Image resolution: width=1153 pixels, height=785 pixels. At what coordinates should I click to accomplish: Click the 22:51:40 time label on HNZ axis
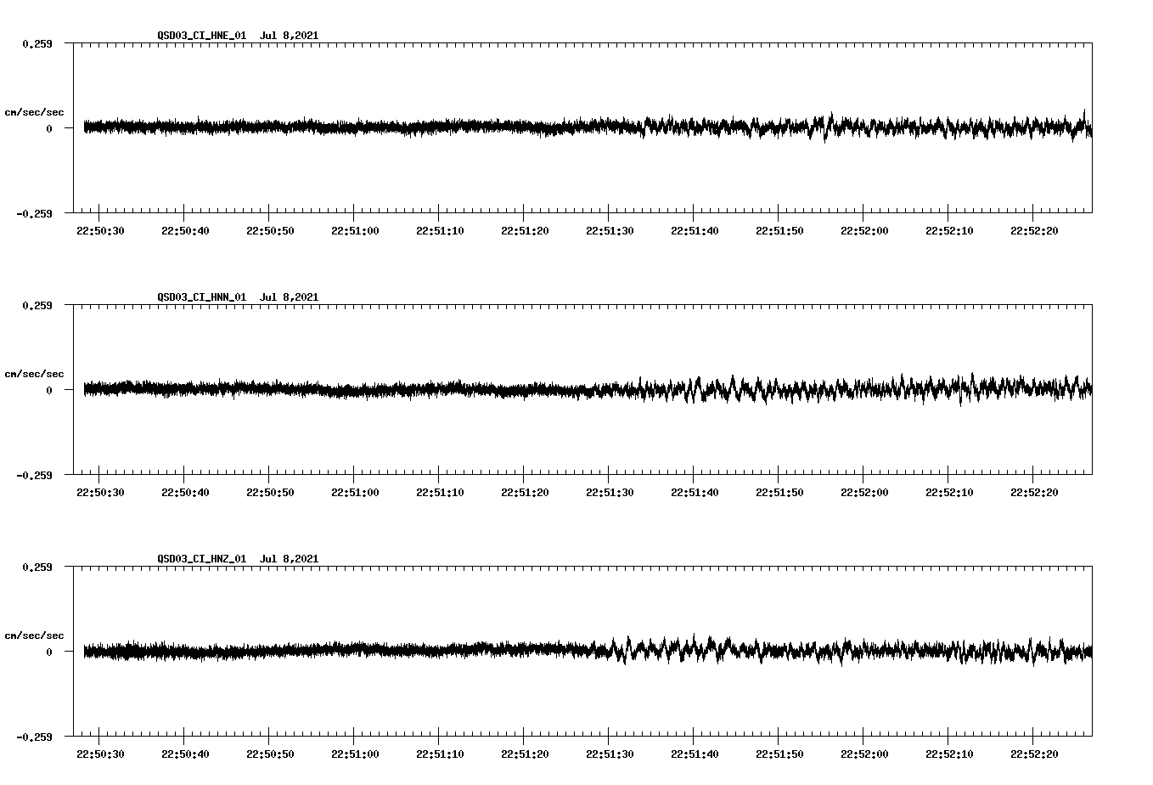(x=695, y=754)
